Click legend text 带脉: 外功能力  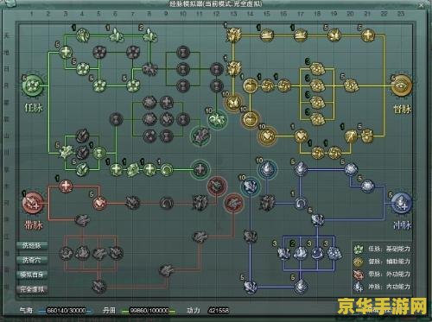(x=389, y=275)
